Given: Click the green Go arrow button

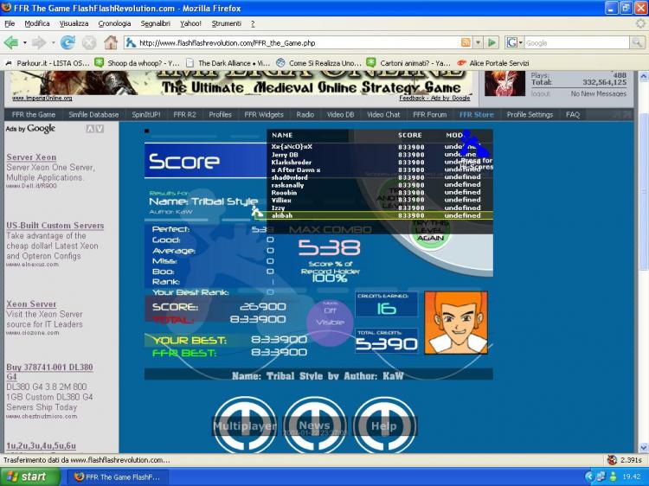Looking at the screenshot, I should coord(492,42).
